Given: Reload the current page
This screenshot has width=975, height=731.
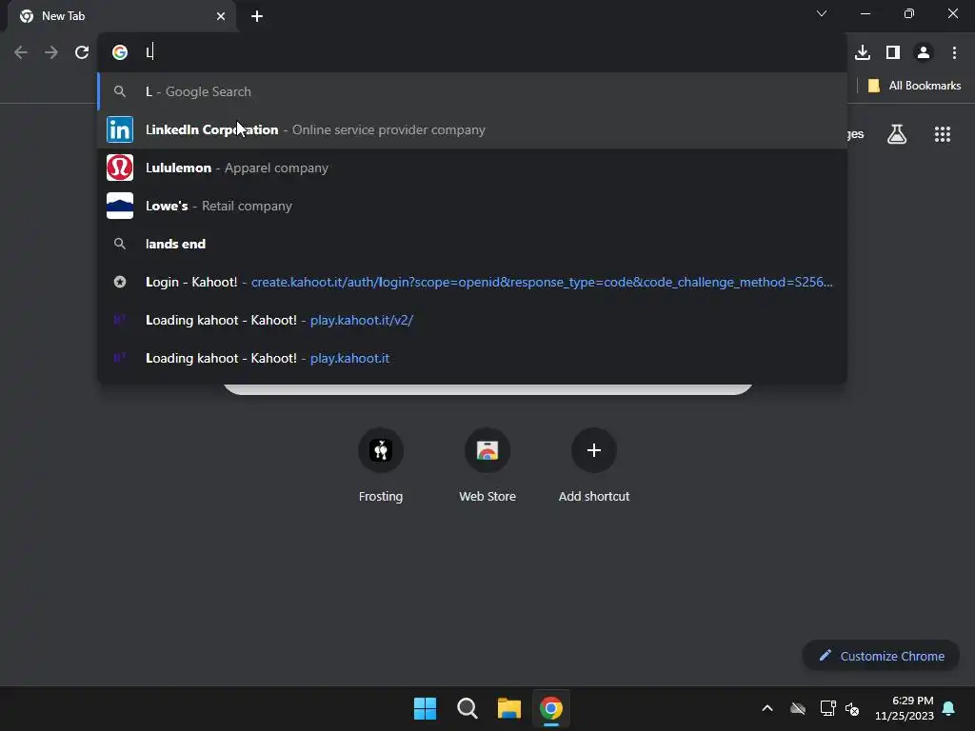Looking at the screenshot, I should [82, 52].
